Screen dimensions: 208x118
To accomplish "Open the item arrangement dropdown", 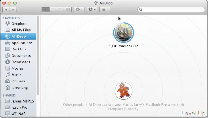I will pos(105,10).
